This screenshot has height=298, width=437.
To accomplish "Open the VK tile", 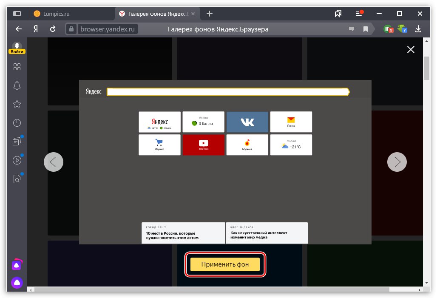I will (247, 122).
